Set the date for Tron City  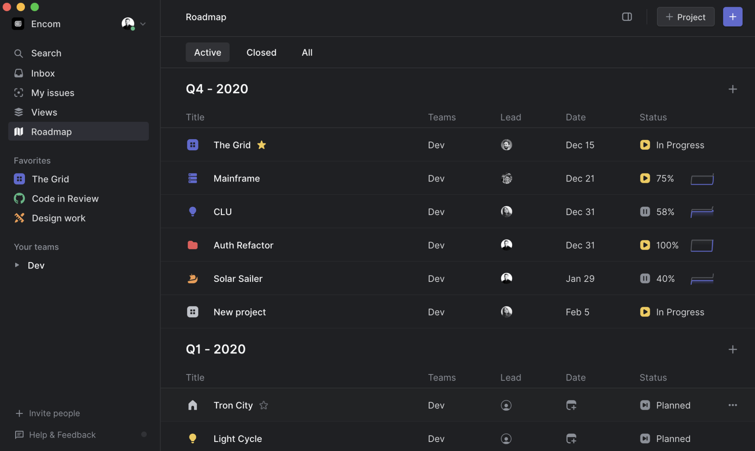click(571, 405)
